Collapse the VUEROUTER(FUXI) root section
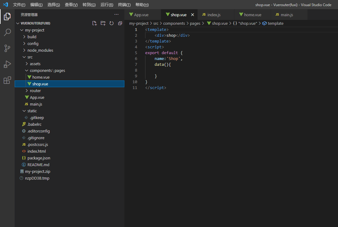 pyautogui.click(x=18, y=23)
